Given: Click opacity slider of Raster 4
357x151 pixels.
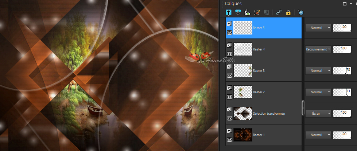Looking at the screenshot, I should [x=342, y=49].
